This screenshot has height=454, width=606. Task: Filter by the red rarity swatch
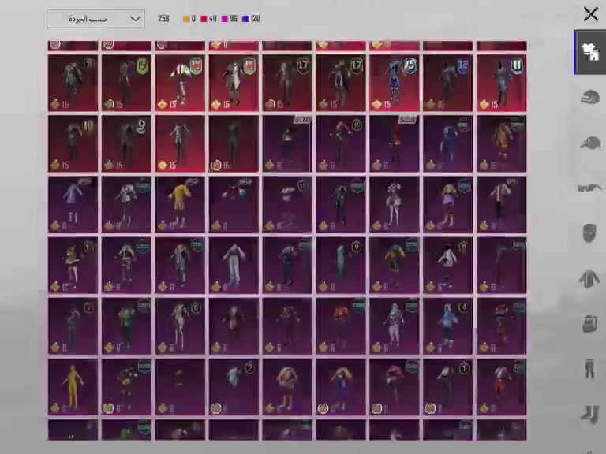coord(204,19)
